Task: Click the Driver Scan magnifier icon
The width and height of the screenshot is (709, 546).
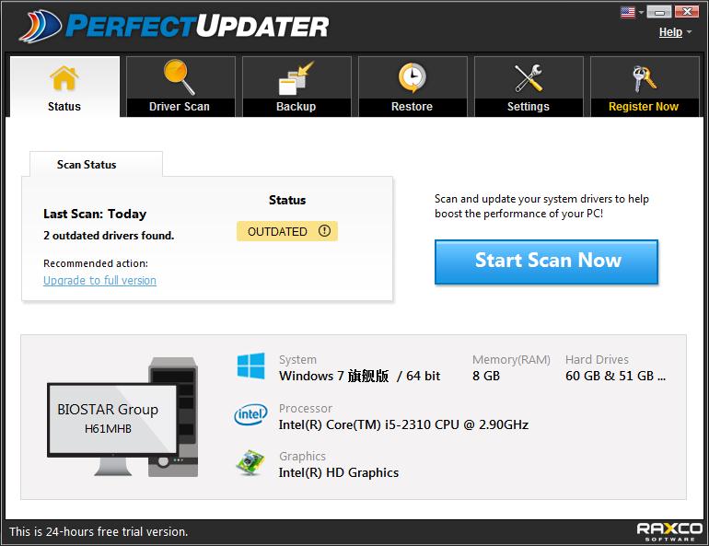Action: [x=180, y=77]
